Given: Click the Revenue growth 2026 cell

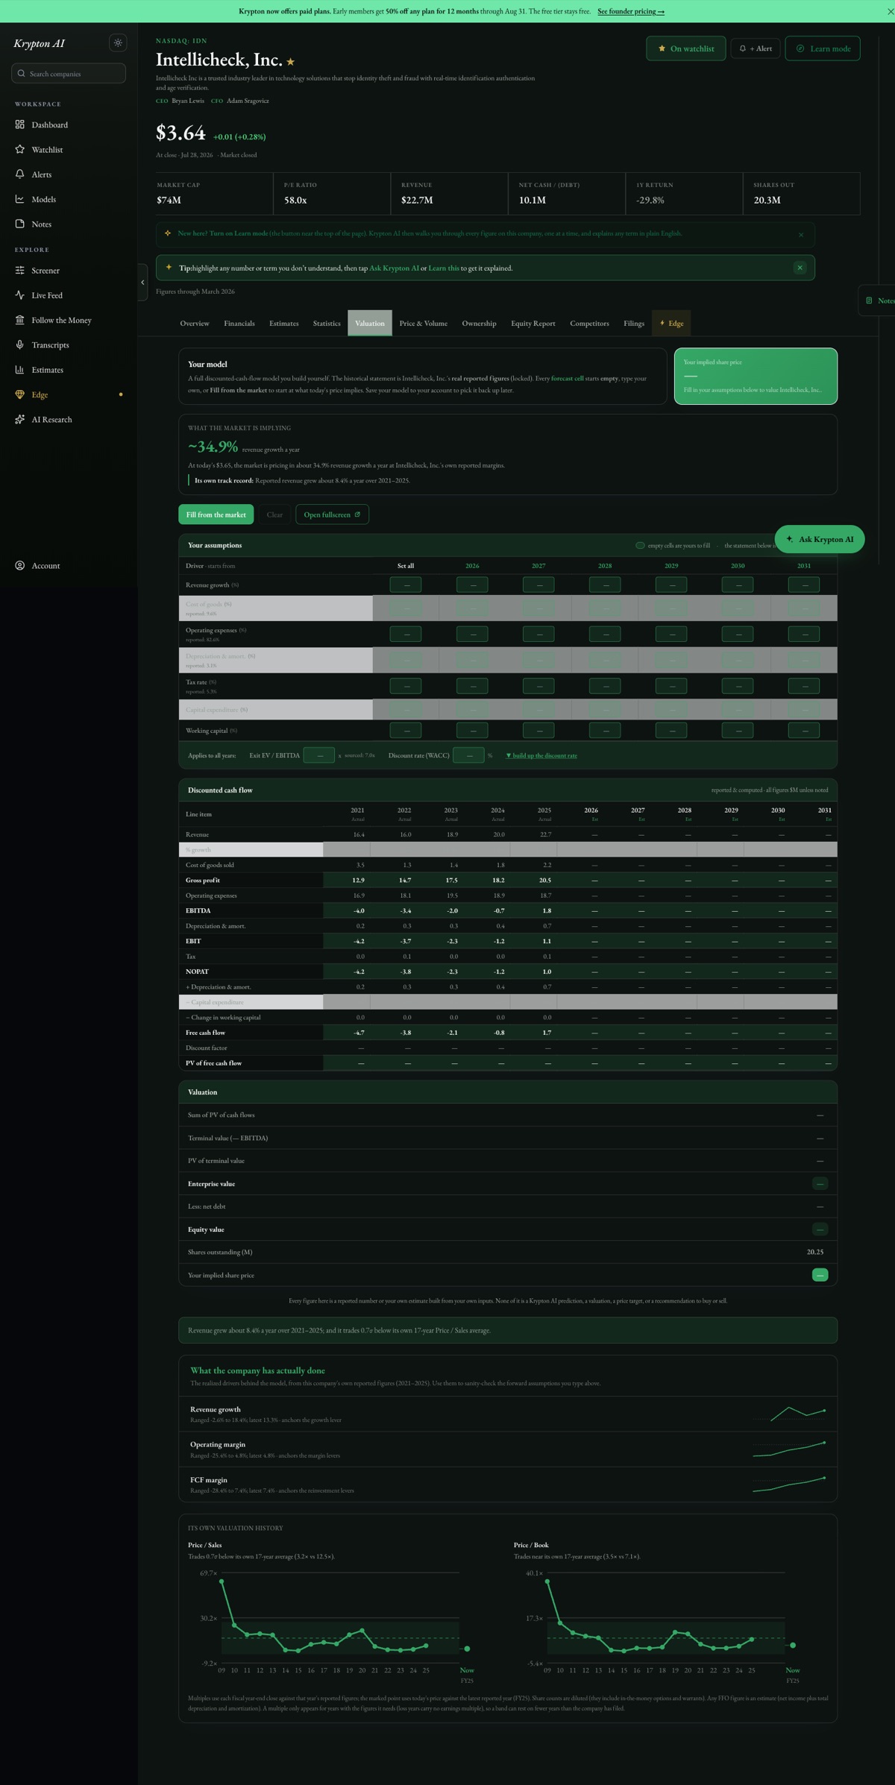Looking at the screenshot, I should (472, 585).
